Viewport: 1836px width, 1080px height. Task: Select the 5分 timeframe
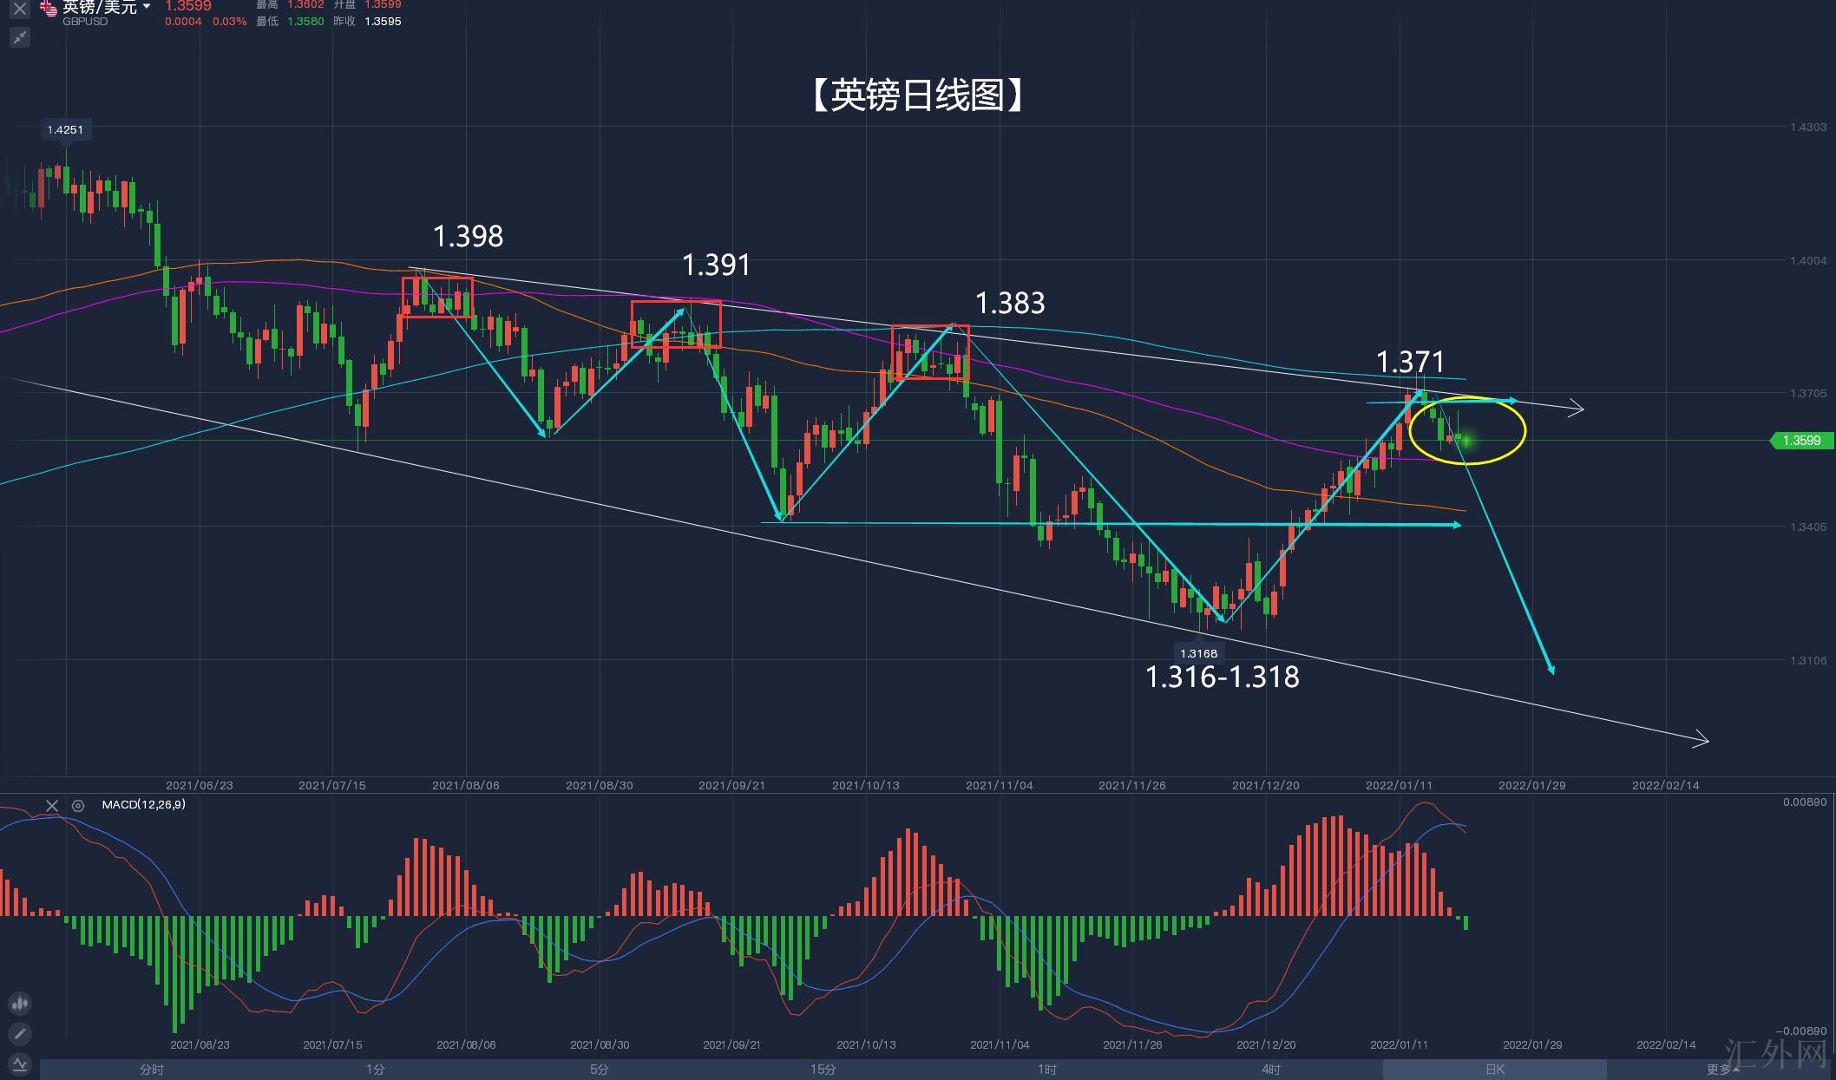[600, 1070]
